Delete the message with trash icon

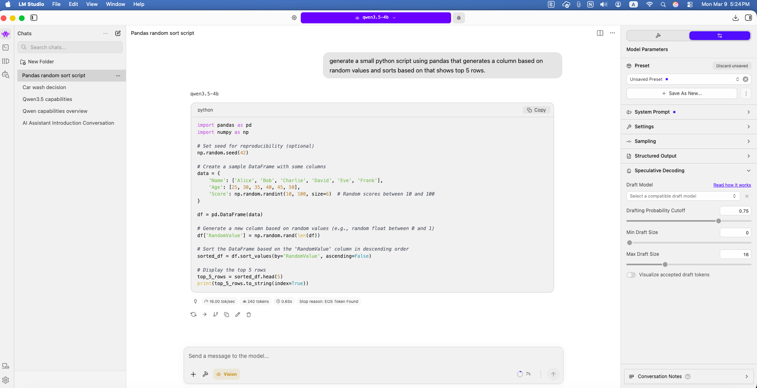[x=249, y=314]
